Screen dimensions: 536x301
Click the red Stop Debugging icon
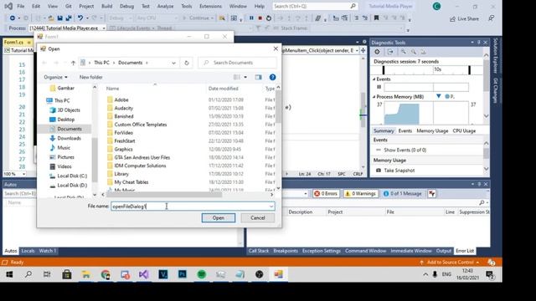[x=260, y=18]
